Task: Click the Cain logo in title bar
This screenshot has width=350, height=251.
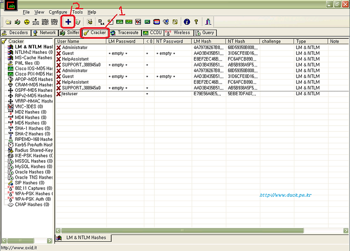Action: (x=11, y=5)
